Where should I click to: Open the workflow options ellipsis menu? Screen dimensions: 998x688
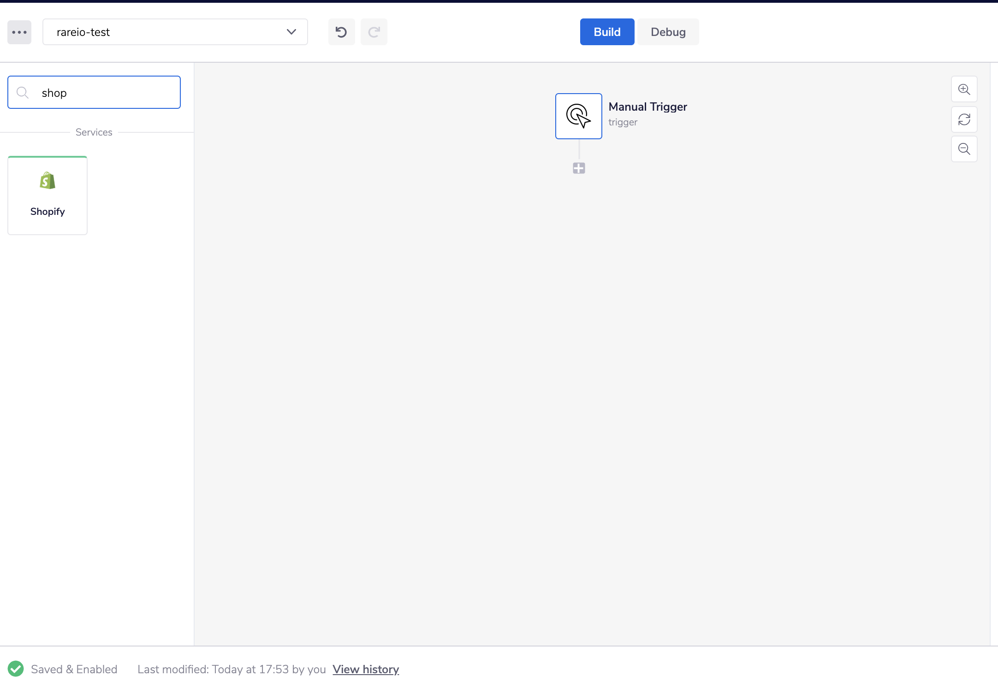click(x=19, y=32)
